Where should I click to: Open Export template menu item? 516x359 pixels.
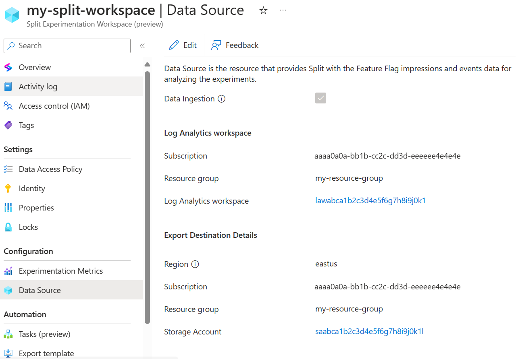(x=71, y=353)
